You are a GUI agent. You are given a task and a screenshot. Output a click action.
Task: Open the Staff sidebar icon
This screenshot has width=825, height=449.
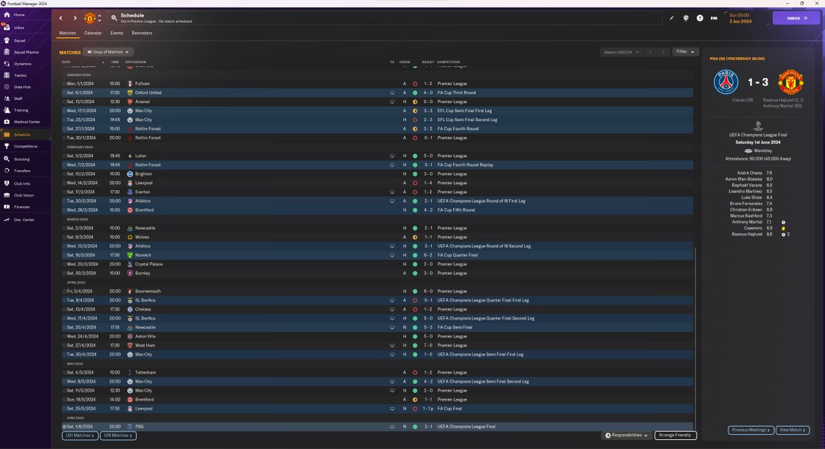pos(7,99)
